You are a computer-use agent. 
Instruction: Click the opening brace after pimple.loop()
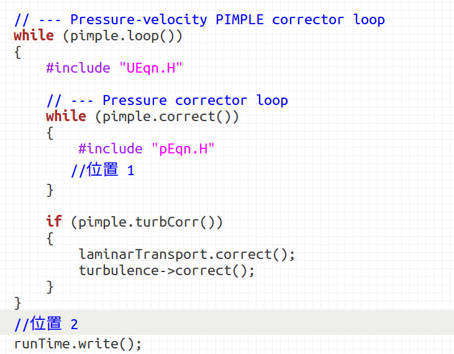(17, 52)
